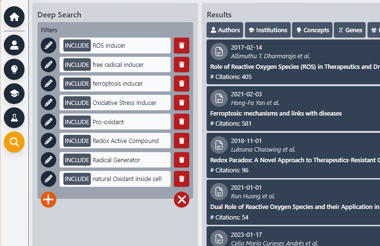Edit the Radical Generator filter
The height and width of the screenshot is (246, 380).
(49, 160)
